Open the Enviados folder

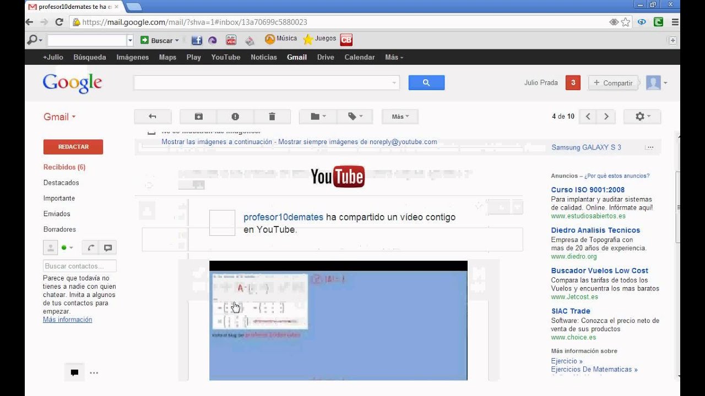(x=57, y=213)
